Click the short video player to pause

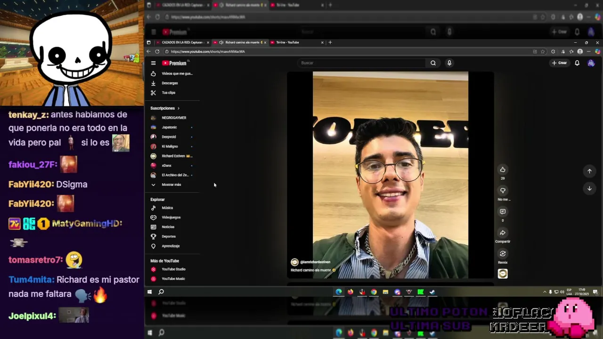[391, 175]
